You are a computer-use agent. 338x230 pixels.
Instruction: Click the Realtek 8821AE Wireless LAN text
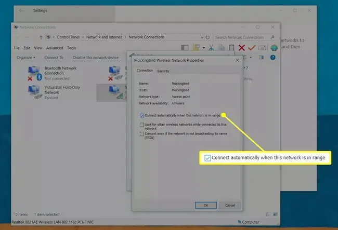[x=53, y=222]
